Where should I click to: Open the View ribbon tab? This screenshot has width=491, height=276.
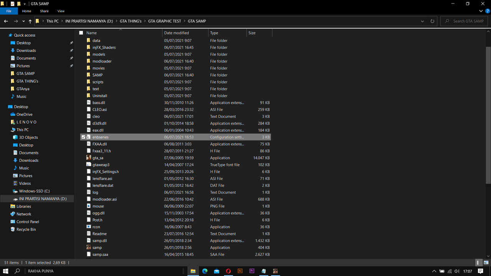click(x=61, y=11)
